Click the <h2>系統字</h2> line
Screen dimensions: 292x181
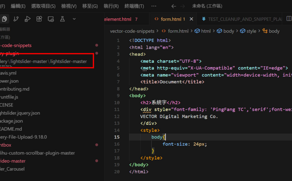point(160,103)
